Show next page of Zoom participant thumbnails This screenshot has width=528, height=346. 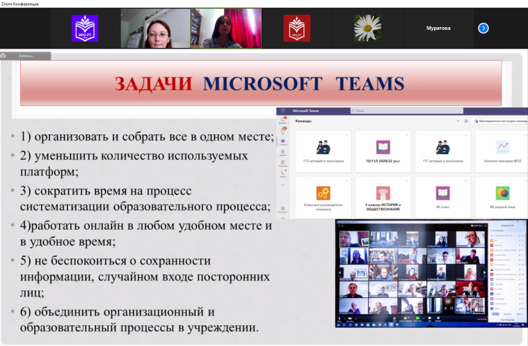point(483,28)
